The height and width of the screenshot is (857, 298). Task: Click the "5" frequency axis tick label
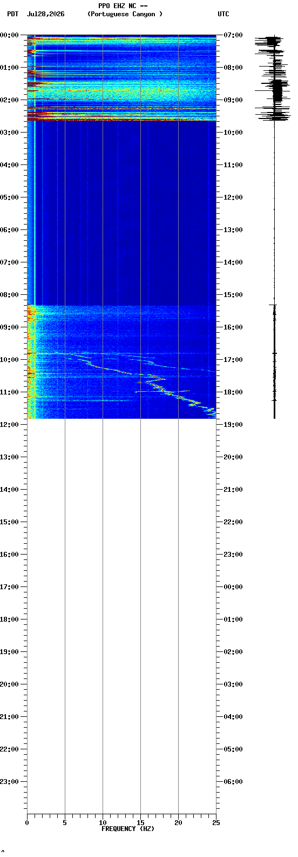65,823
